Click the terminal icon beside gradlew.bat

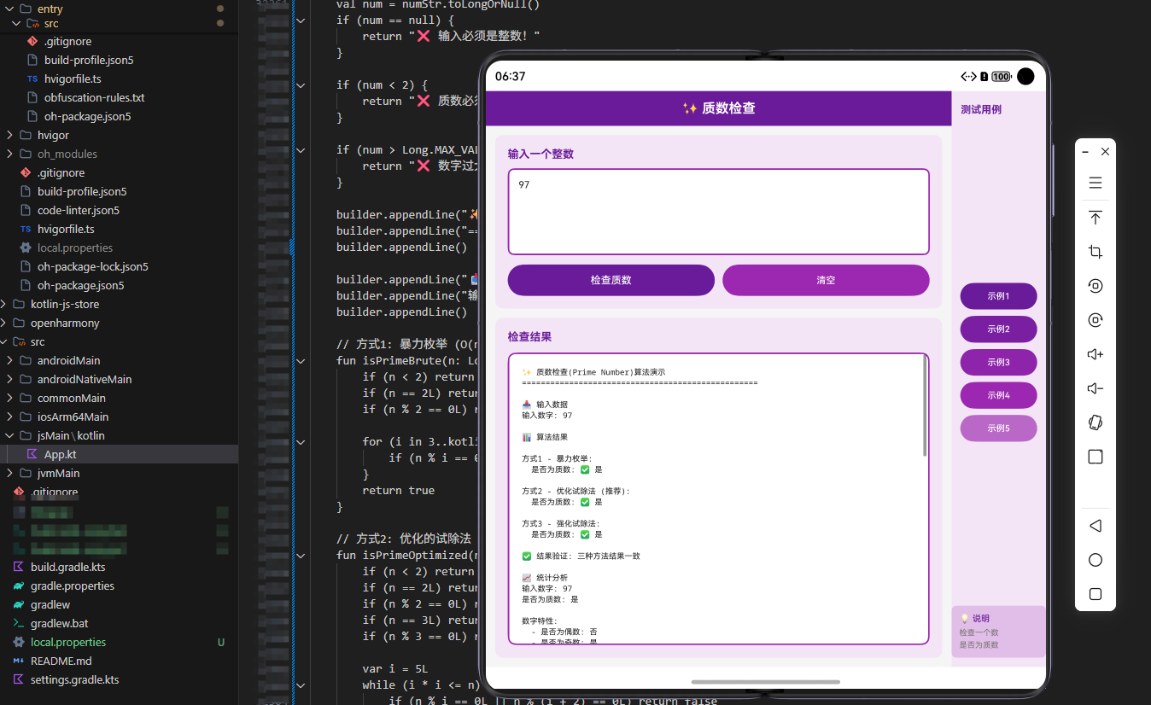(18, 623)
